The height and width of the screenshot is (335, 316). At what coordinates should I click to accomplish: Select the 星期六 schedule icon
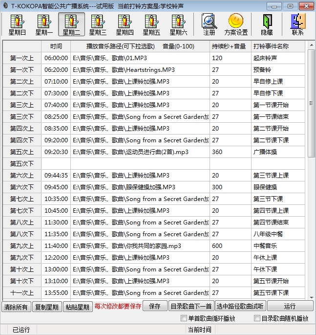(x=178, y=24)
